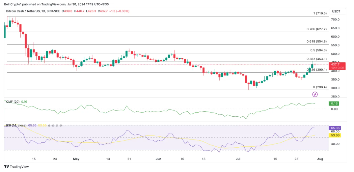Click the close price value C437.7

102,11
